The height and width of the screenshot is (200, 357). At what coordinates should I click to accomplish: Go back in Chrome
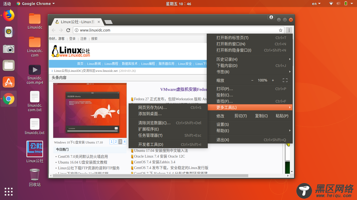(54, 30)
